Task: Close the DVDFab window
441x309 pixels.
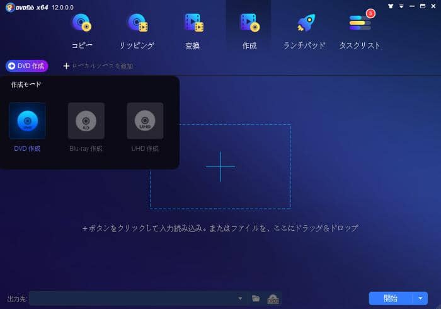Action: tap(433, 6)
